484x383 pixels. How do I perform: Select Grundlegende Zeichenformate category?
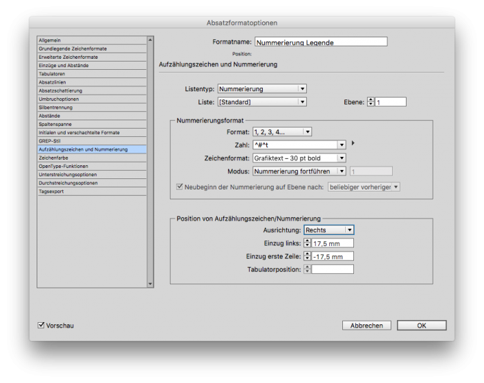coord(92,49)
